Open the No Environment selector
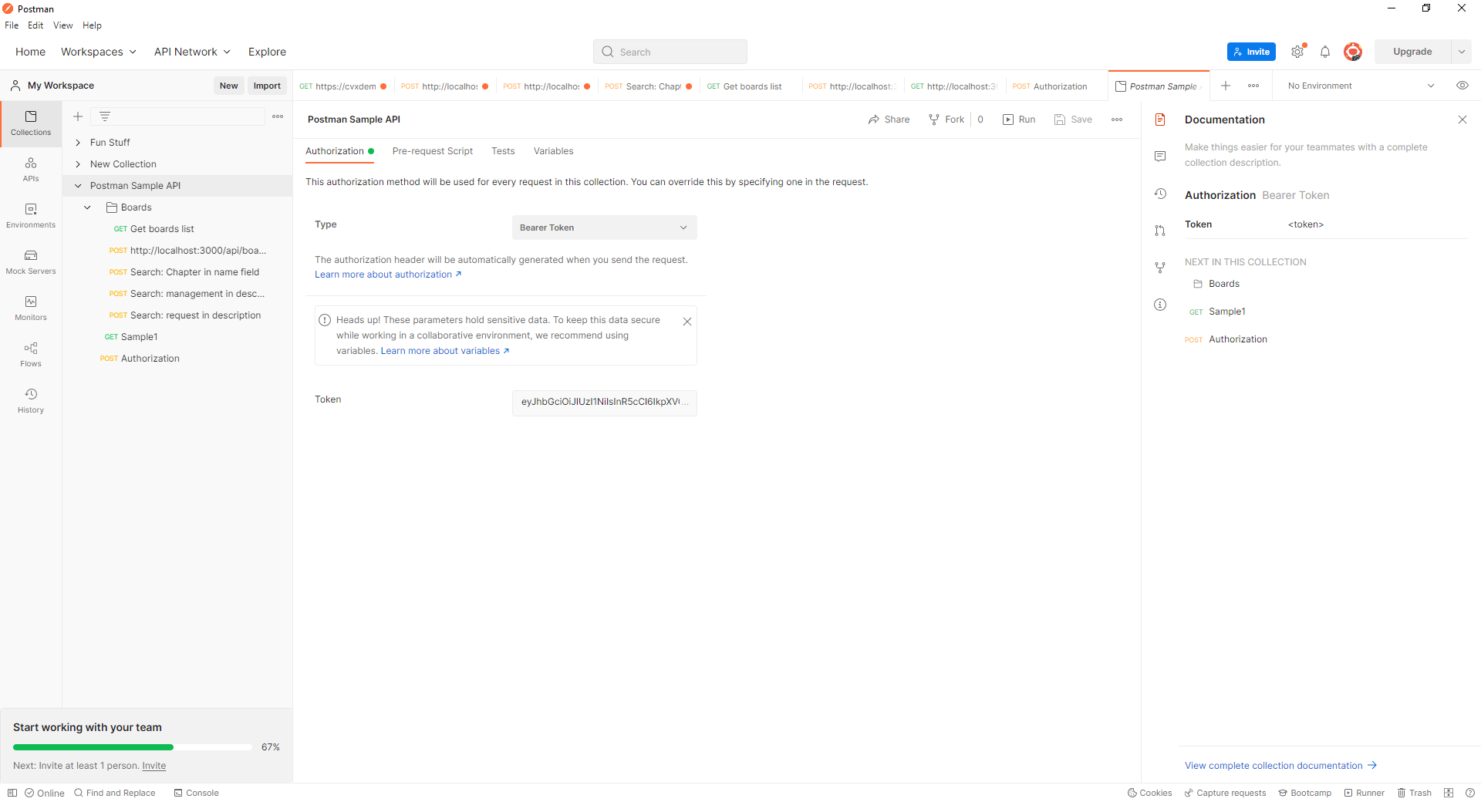1481x802 pixels. pyautogui.click(x=1361, y=86)
